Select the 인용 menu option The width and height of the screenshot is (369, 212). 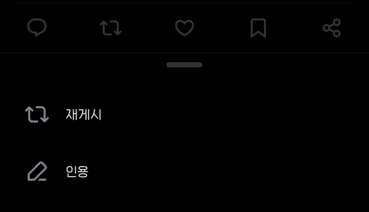(184, 171)
